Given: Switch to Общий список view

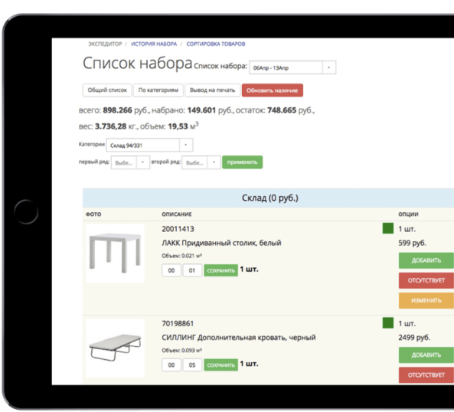Looking at the screenshot, I should 107,90.
